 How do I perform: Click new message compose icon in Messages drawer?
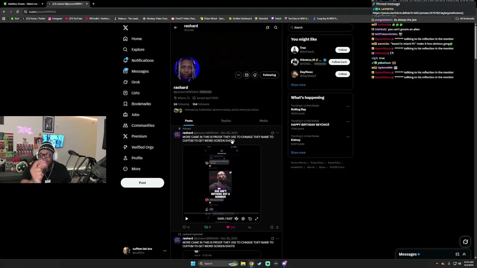457,254
